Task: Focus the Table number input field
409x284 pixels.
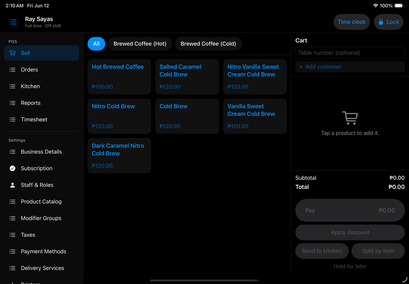Action: click(x=350, y=53)
